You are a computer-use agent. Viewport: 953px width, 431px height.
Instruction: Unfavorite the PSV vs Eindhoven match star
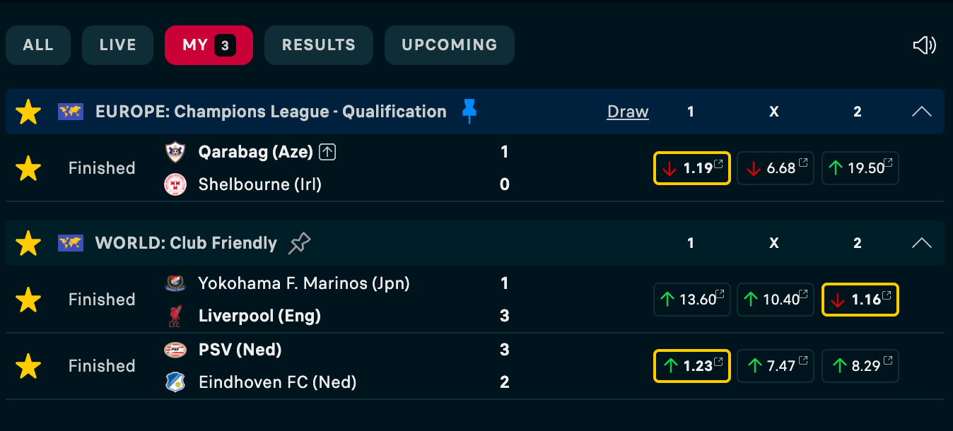click(28, 366)
